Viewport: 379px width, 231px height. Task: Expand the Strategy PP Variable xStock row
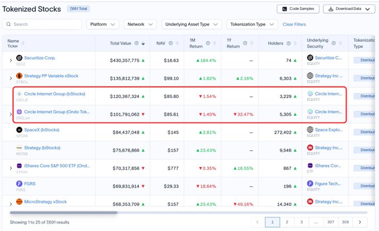click(11, 78)
